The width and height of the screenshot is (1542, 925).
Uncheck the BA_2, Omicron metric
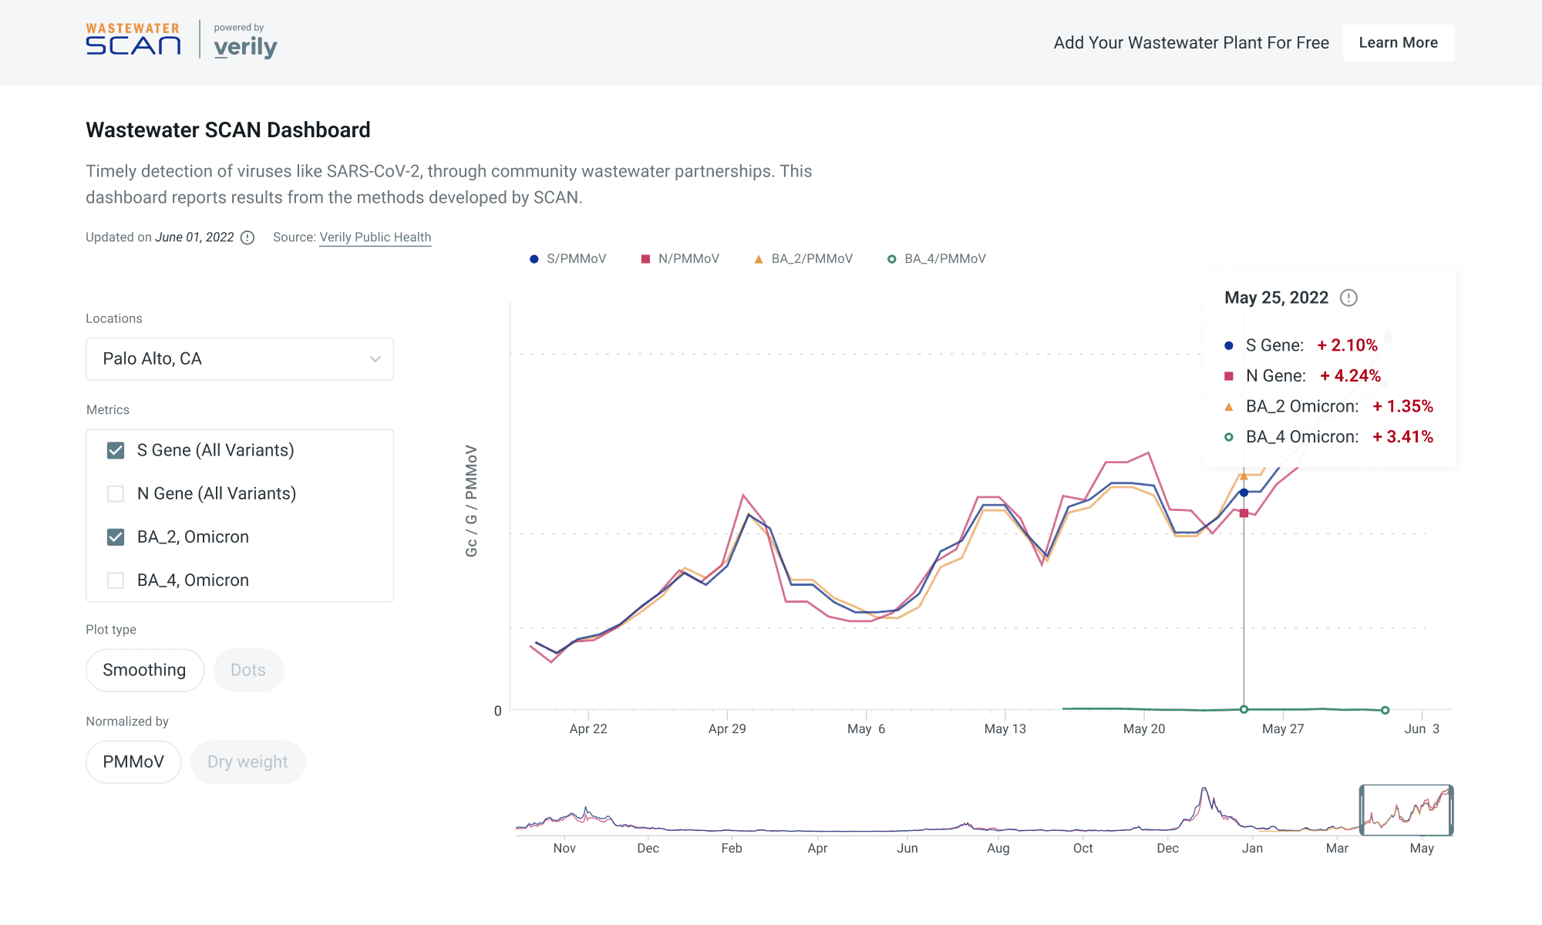[116, 537]
